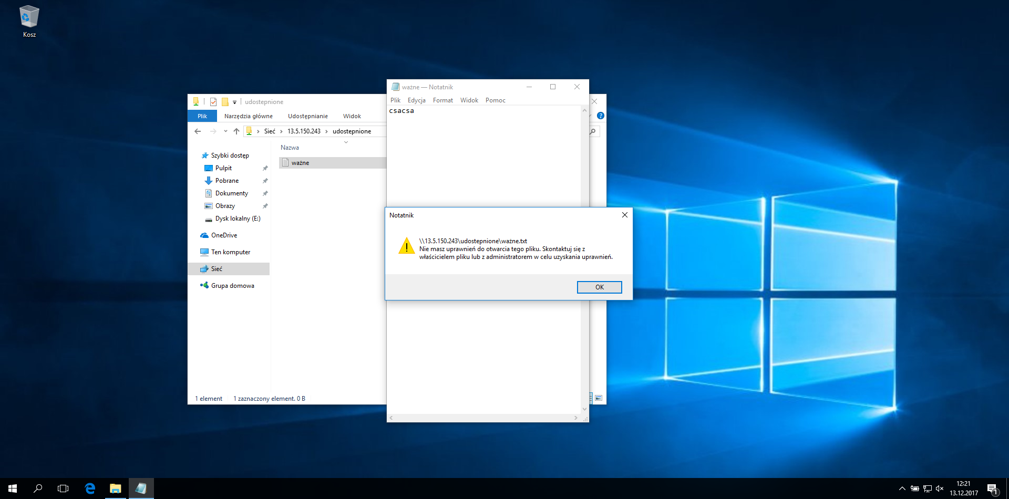Screen dimensions: 1009x499
Task: Go back using the Explorer back arrow
Action: point(198,131)
